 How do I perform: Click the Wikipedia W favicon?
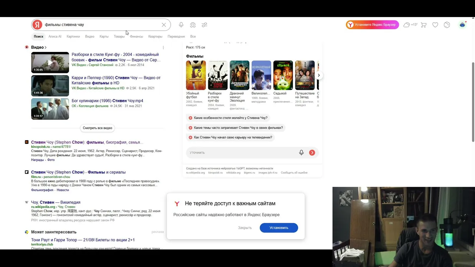(x=27, y=202)
